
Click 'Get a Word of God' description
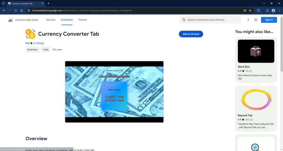click(x=255, y=77)
